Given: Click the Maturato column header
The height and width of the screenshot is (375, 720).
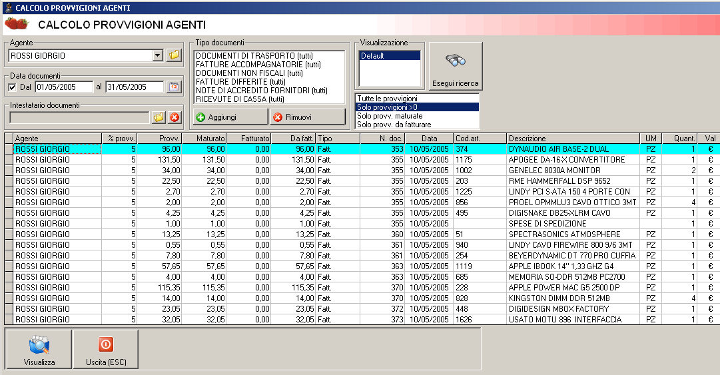Looking at the screenshot, I should 204,138.
